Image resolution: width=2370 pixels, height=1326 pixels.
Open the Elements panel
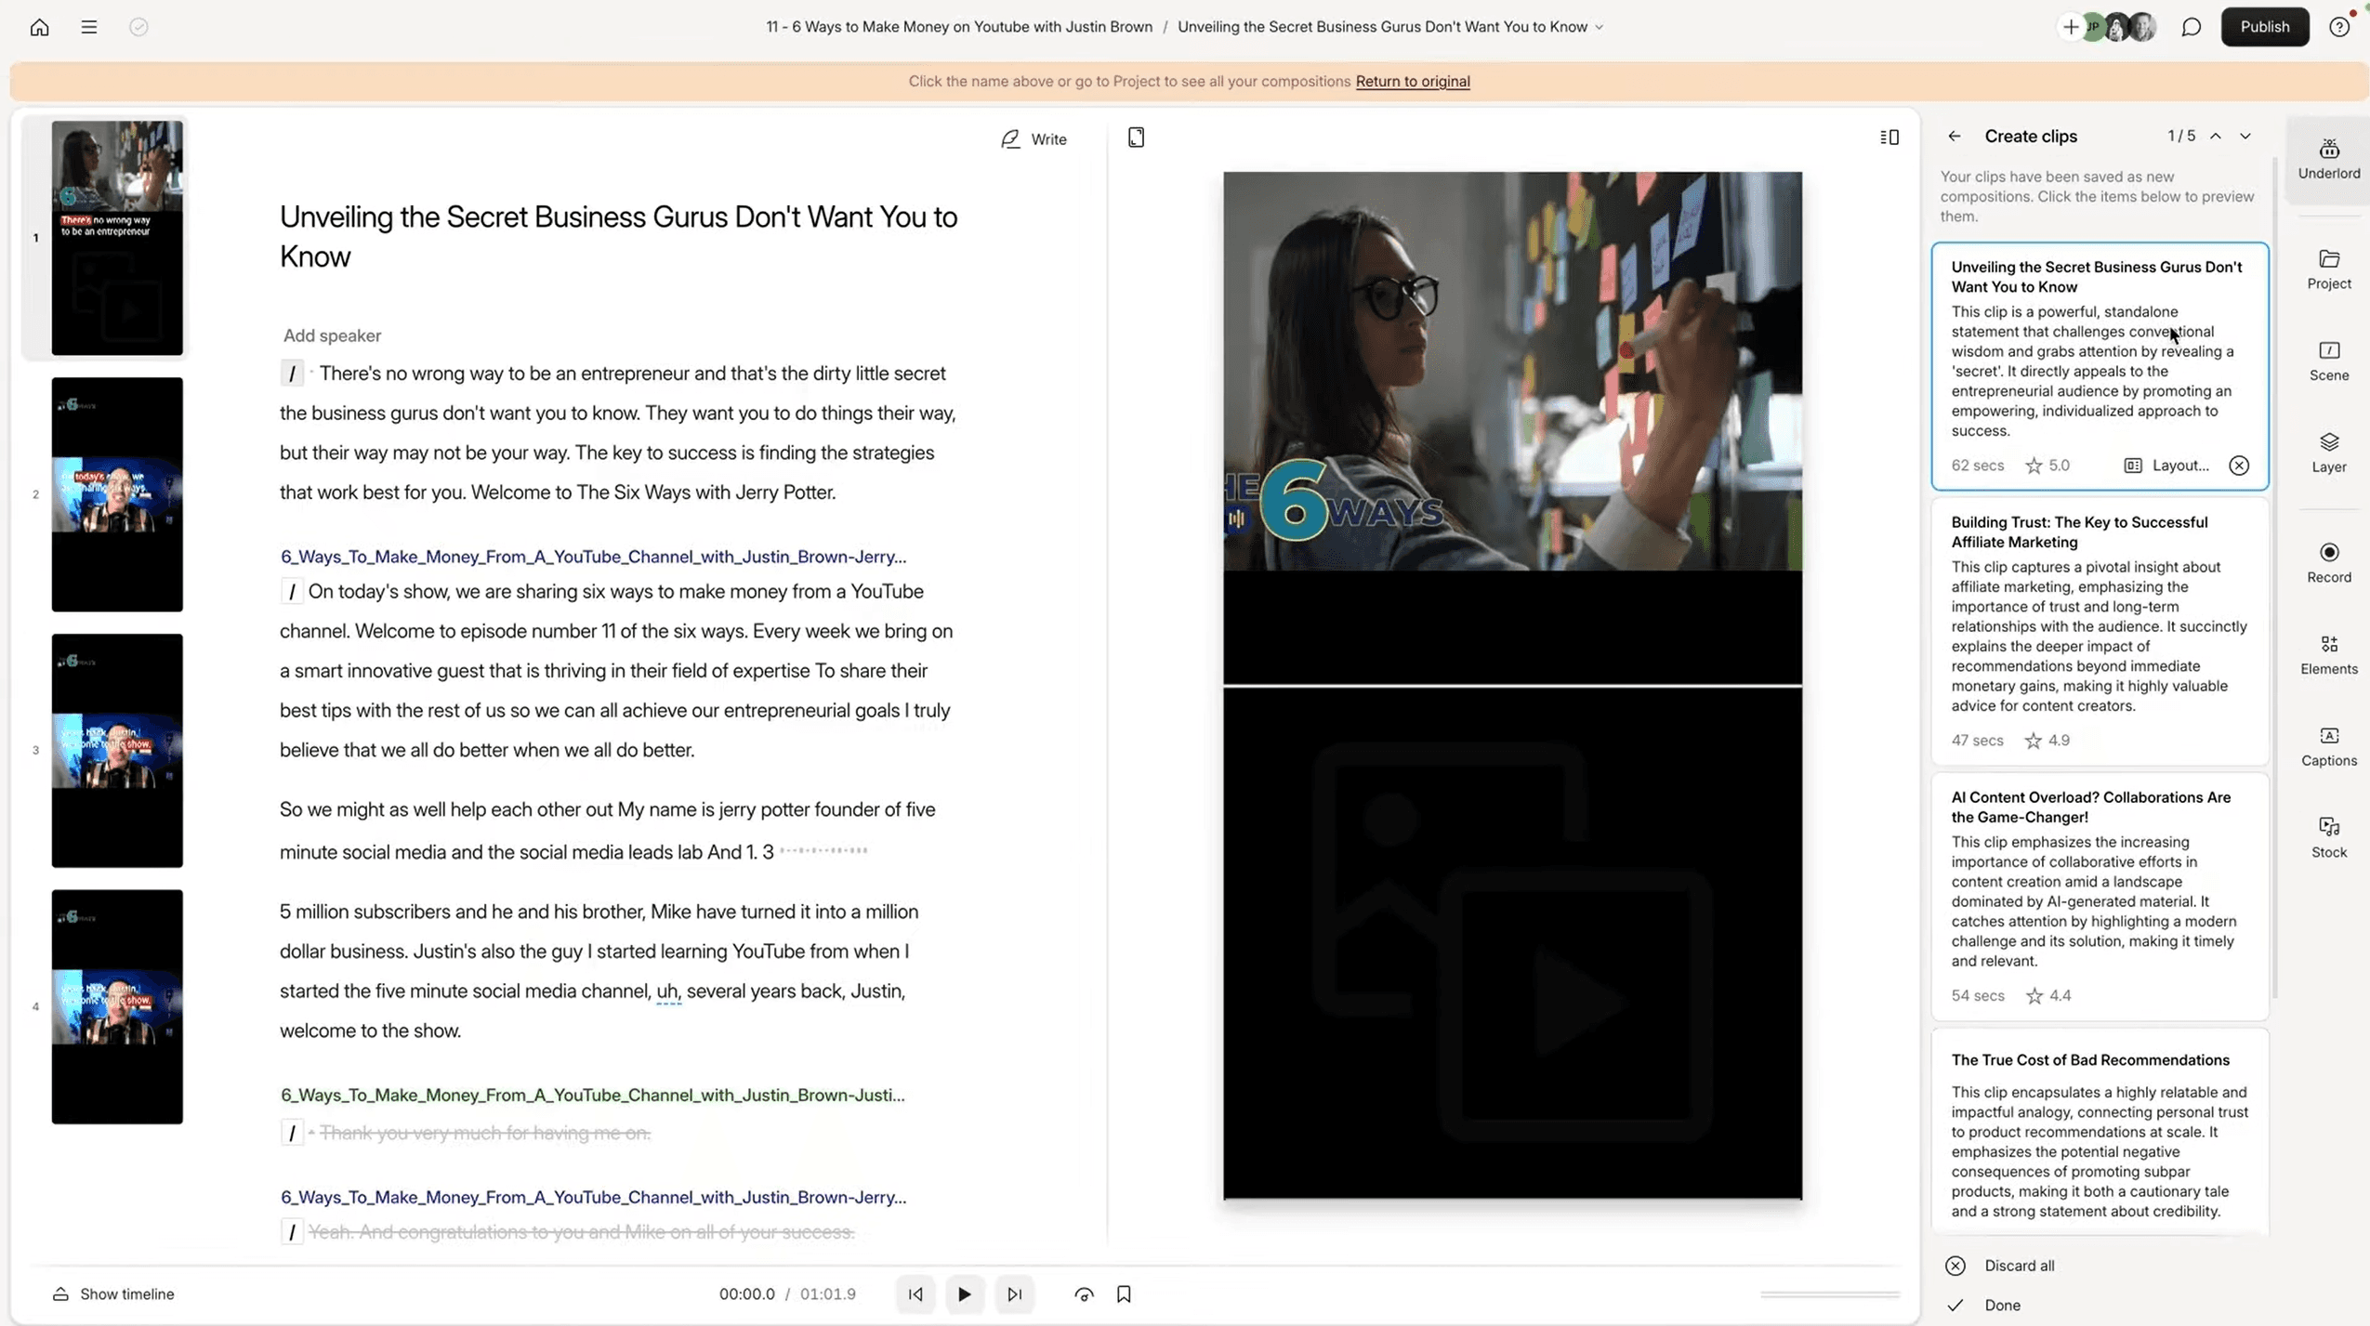tap(2327, 651)
